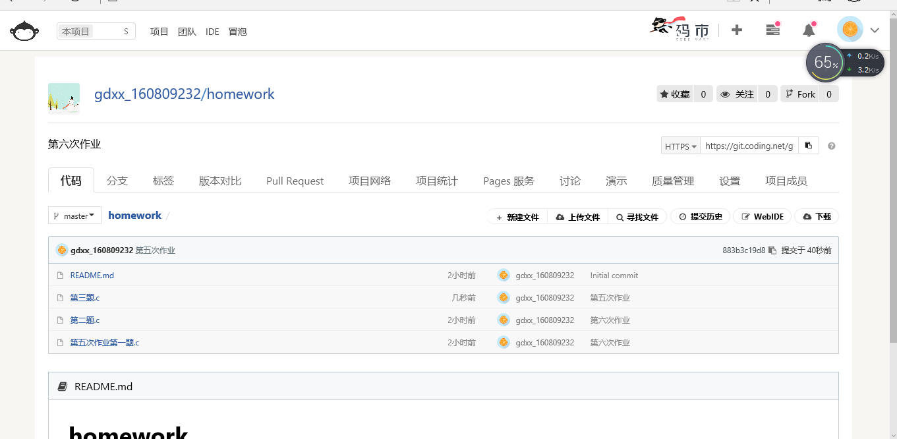Viewport: 897px width, 439px height.
Task: Click 寻找文件 button
Action: point(637,216)
